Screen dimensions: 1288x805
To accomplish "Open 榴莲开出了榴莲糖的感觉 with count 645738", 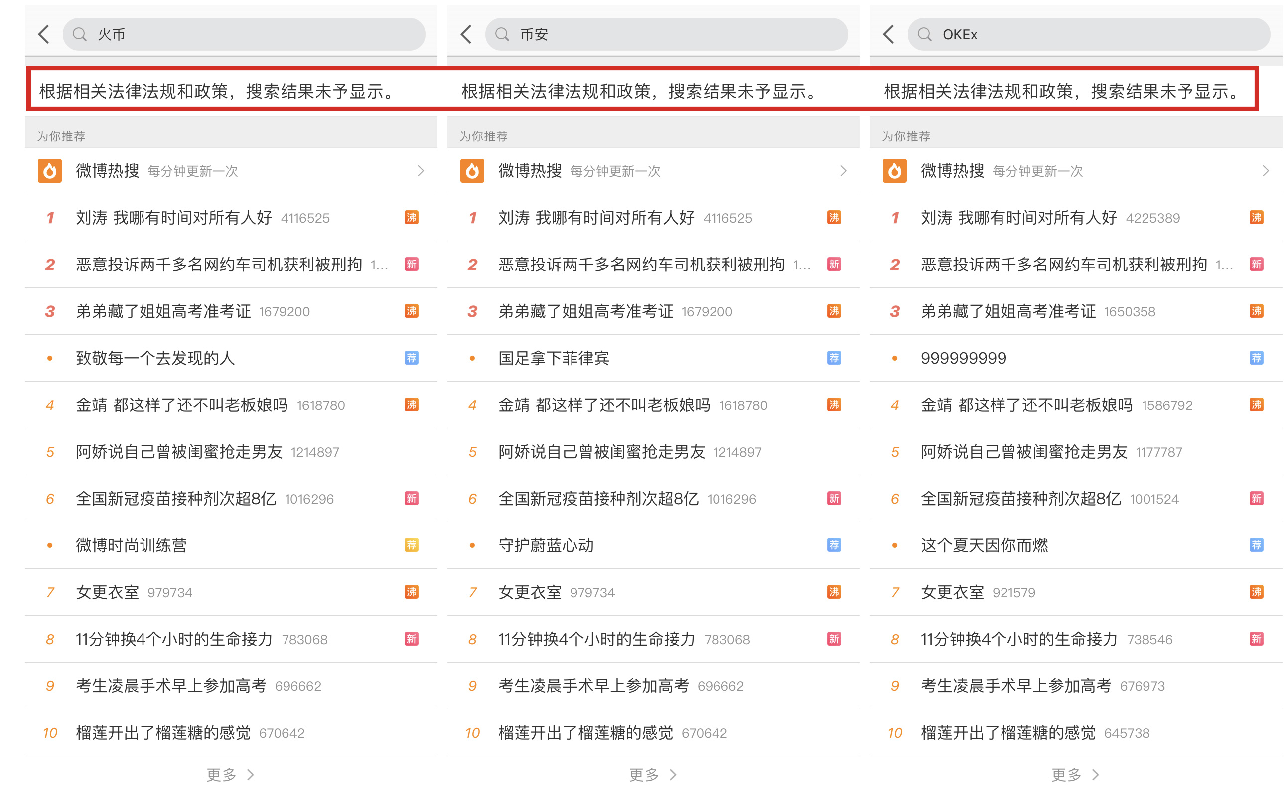I will click(x=1076, y=733).
